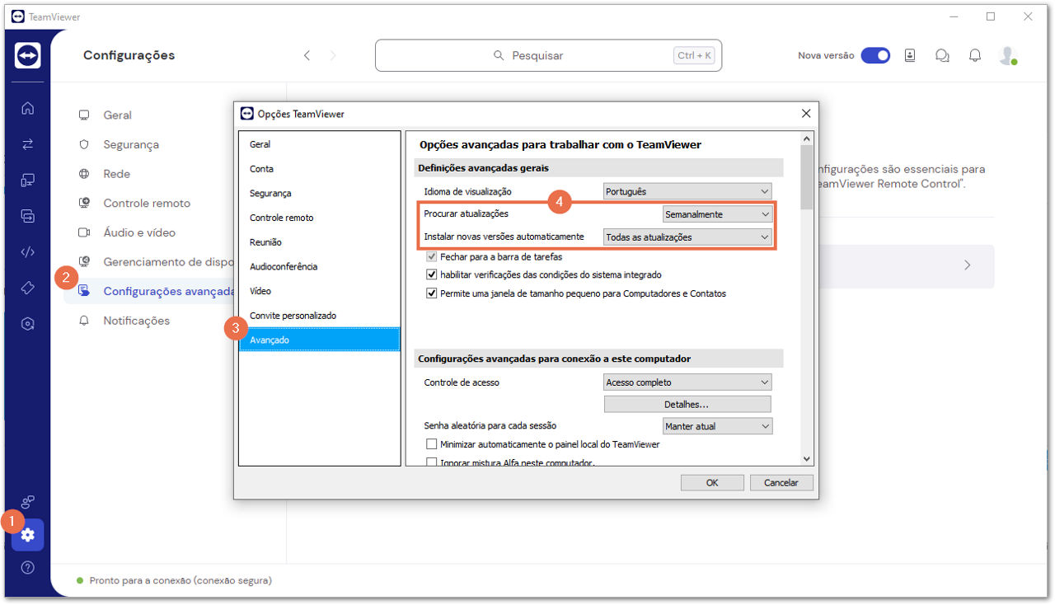Click the Detalhes... button
The height and width of the screenshot is (605, 1055).
687,404
